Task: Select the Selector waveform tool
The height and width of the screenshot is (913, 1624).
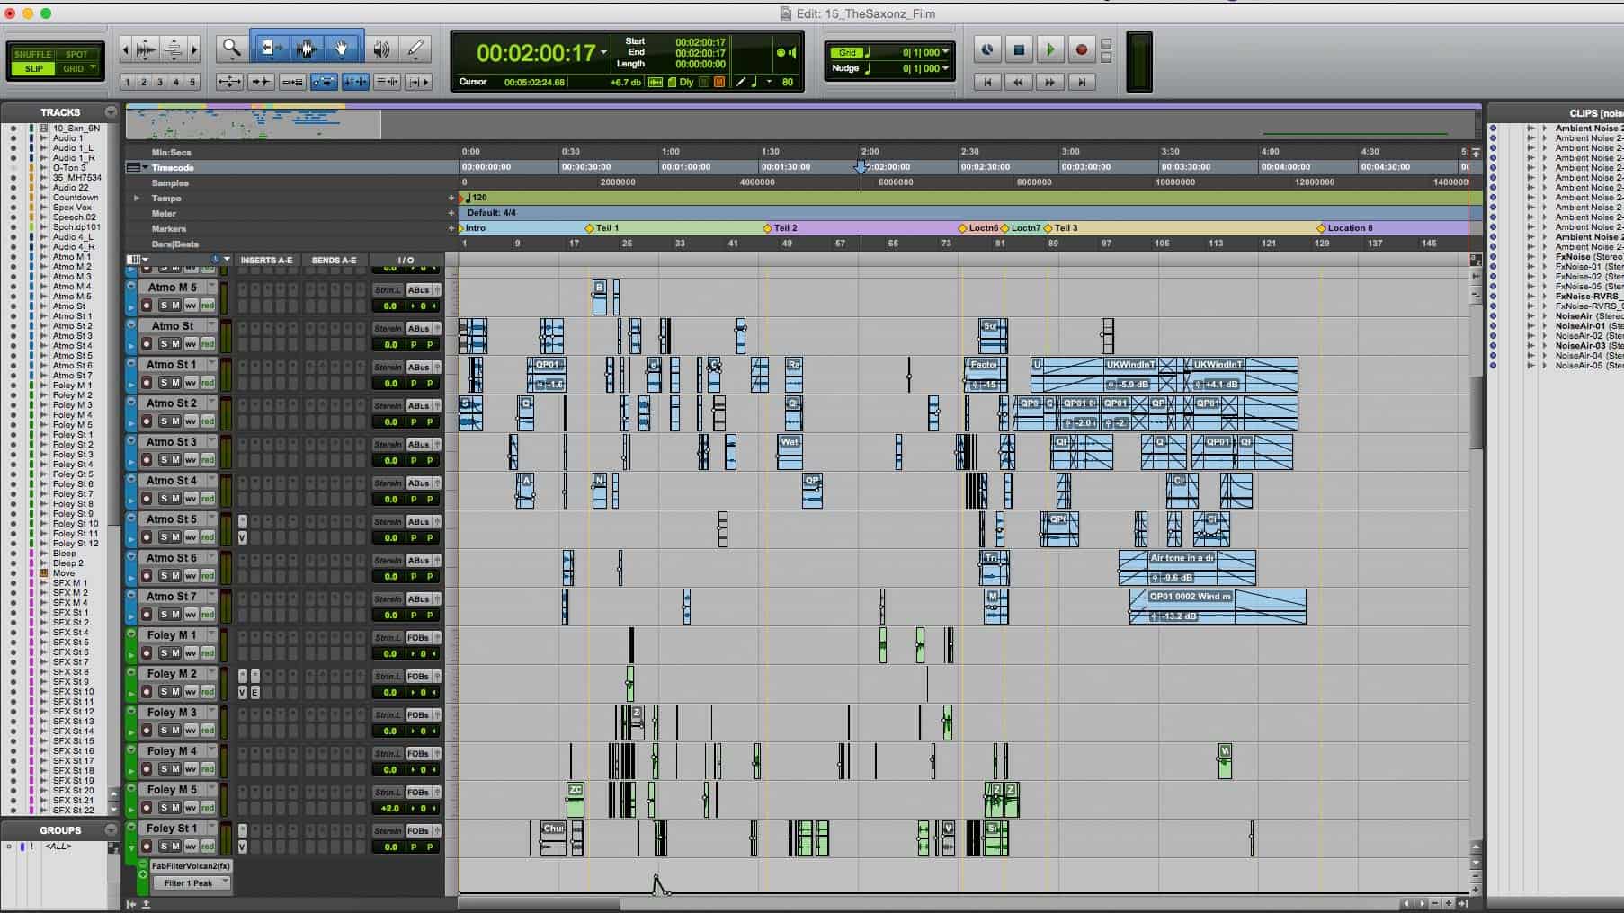Action: (306, 49)
